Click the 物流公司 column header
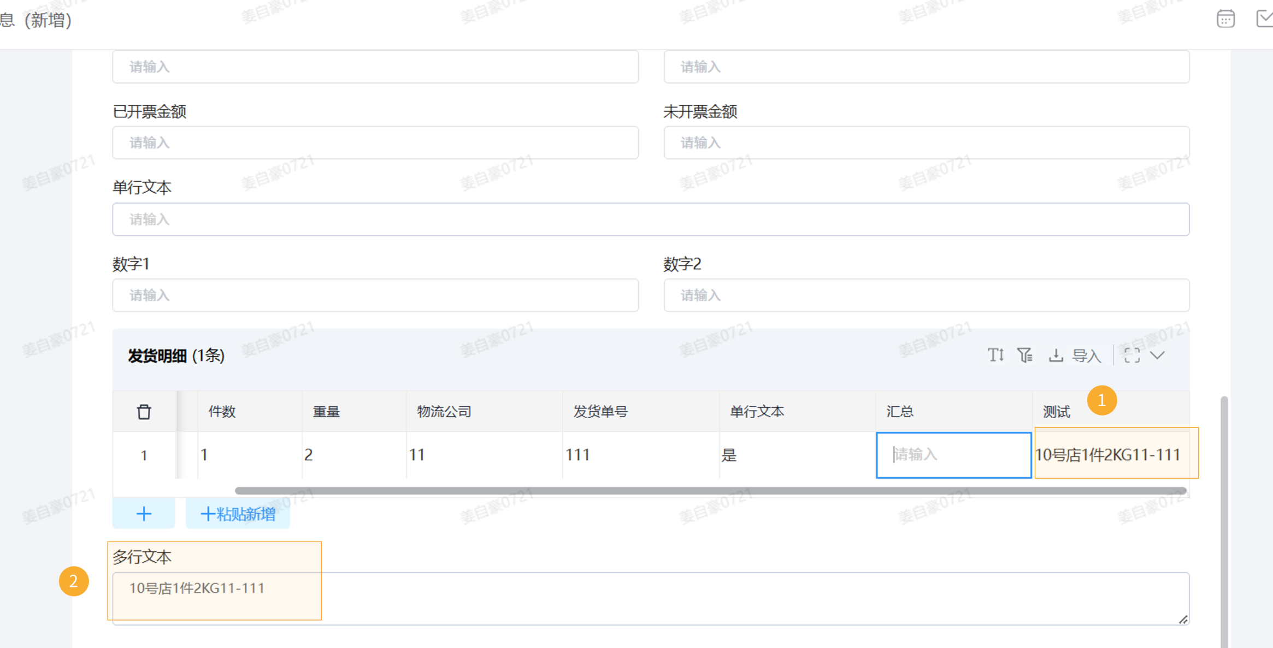Image resolution: width=1273 pixels, height=648 pixels. click(x=485, y=412)
